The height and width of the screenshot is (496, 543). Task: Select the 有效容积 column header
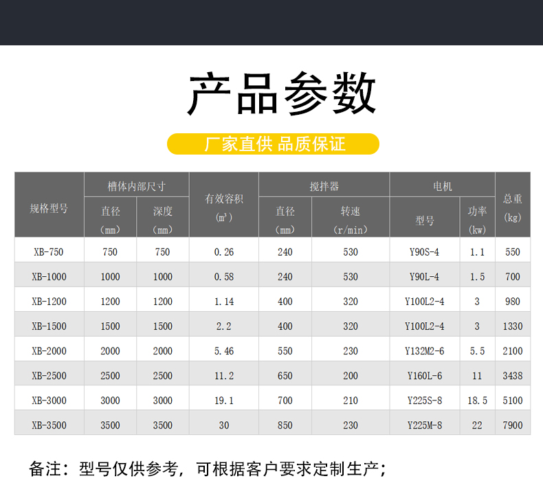pos(224,205)
